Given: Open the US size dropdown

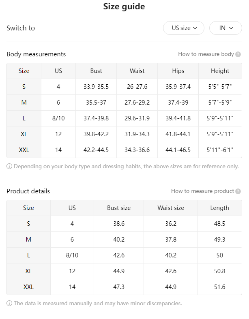Looking at the screenshot, I should coord(183,28).
